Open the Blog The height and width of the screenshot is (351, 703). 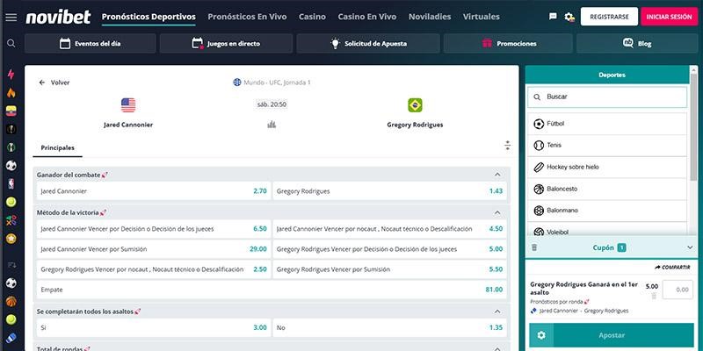point(636,43)
